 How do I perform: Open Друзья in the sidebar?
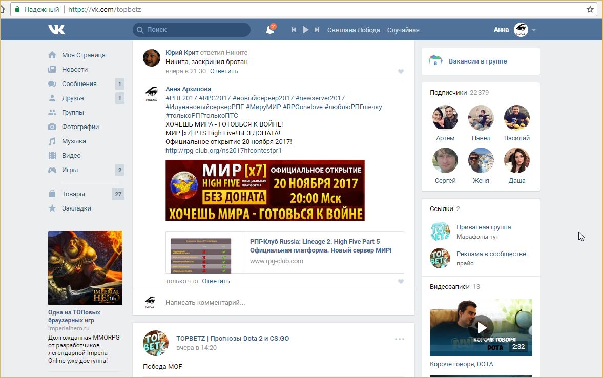tap(73, 98)
